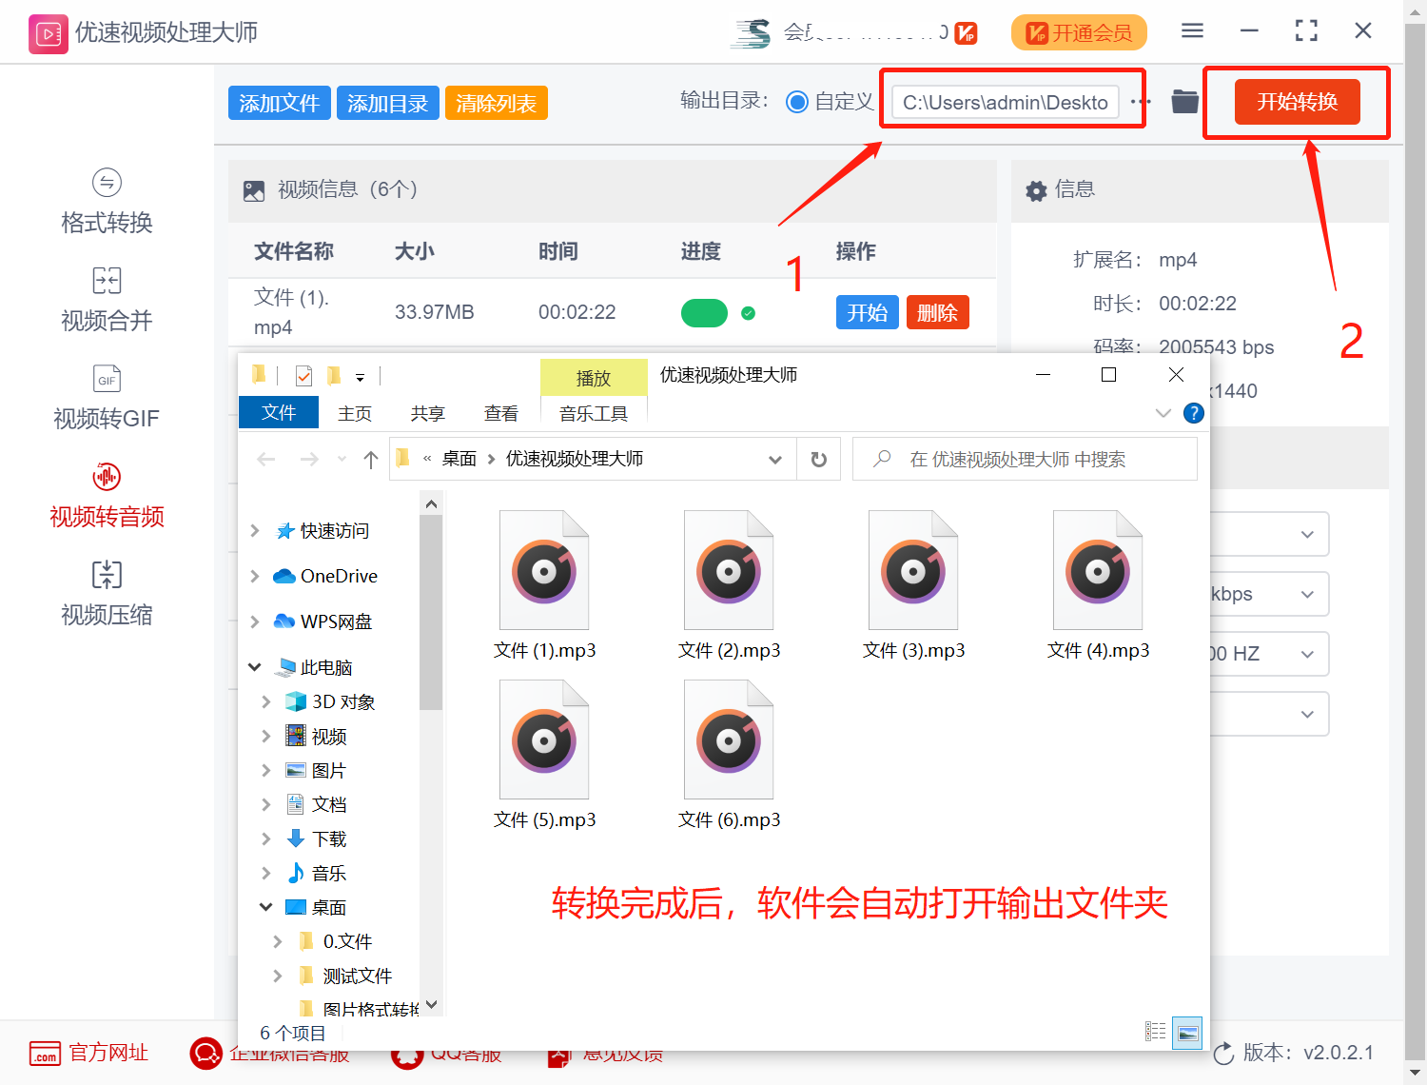Image resolution: width=1427 pixels, height=1085 pixels.
Task: Refresh the Explorer folder view
Action: (x=818, y=460)
